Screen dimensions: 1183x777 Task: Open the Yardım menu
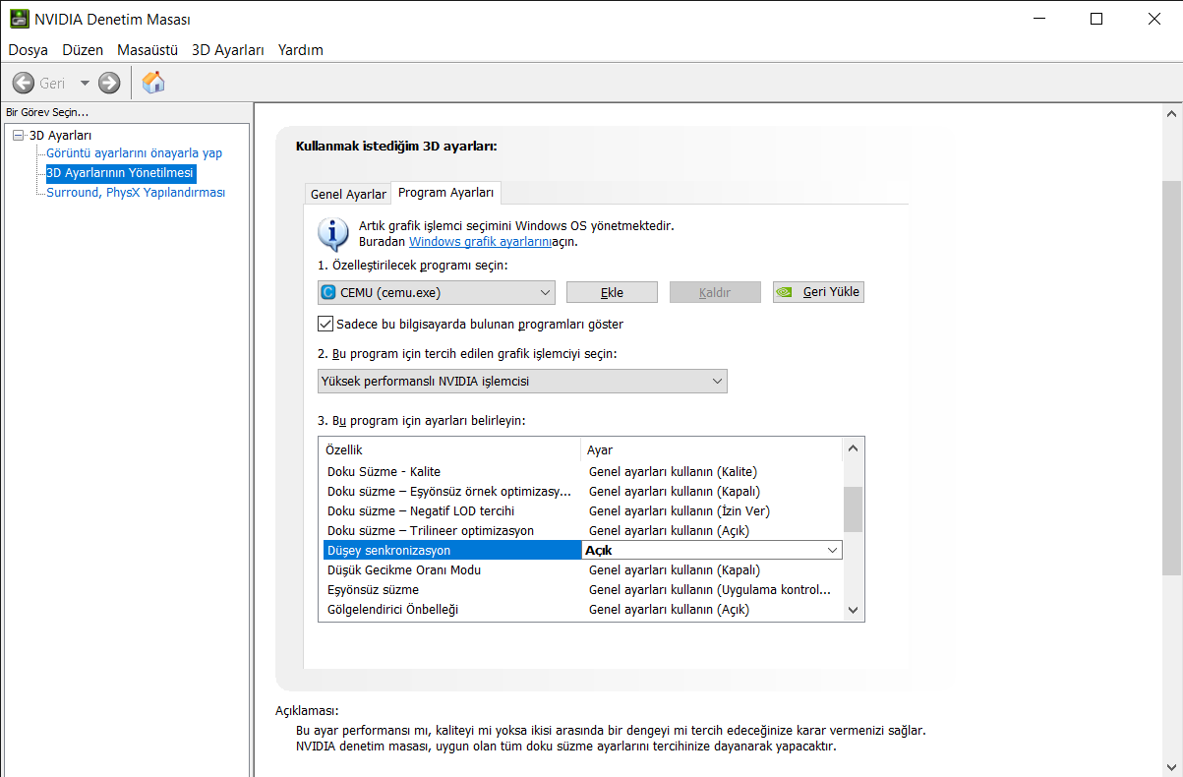(x=301, y=49)
